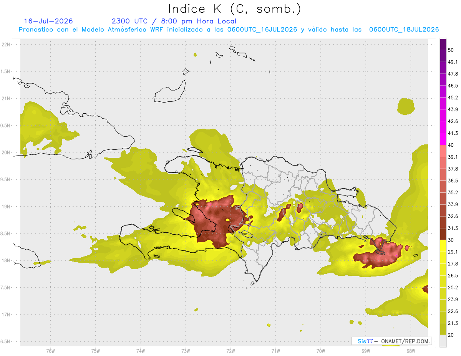Click the legend value "29.1"
This screenshot has height=356, width=461.
pos(453,252)
